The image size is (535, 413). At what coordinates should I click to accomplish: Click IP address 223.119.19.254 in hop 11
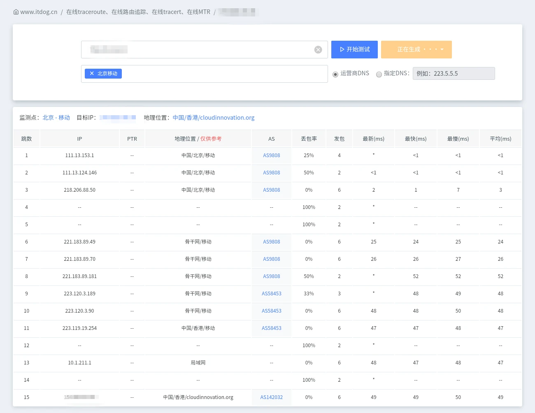(x=79, y=328)
